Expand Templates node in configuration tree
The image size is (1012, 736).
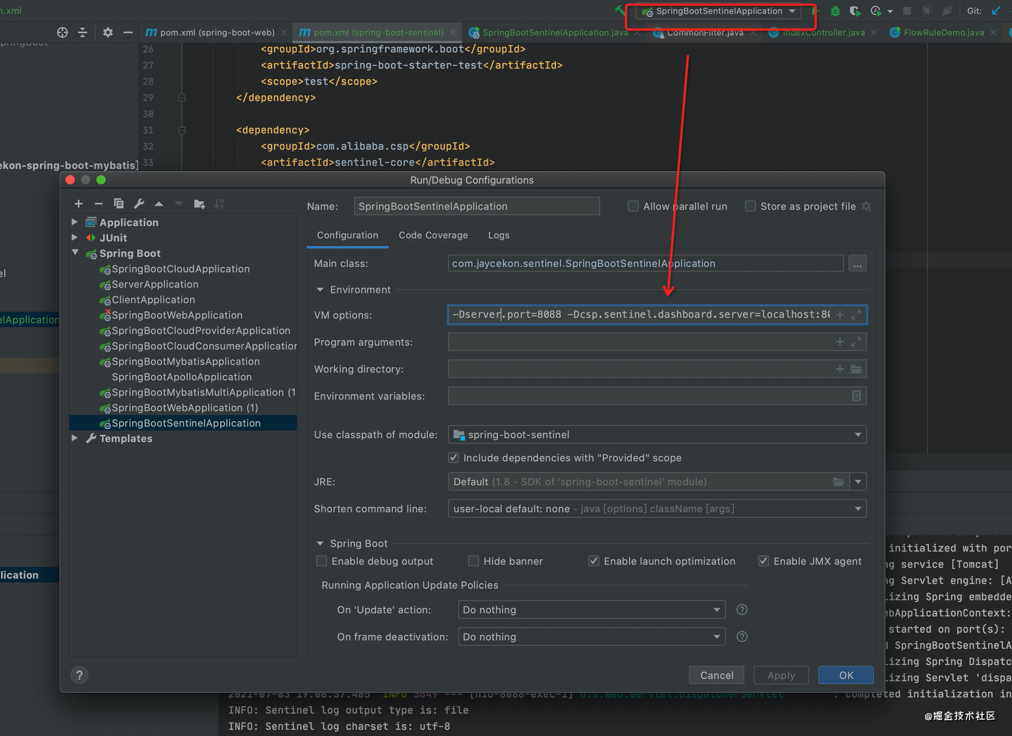(x=75, y=438)
